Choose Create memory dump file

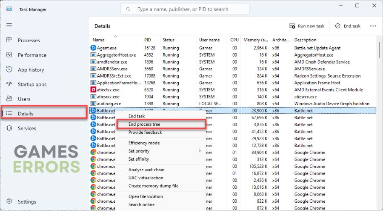(x=153, y=186)
